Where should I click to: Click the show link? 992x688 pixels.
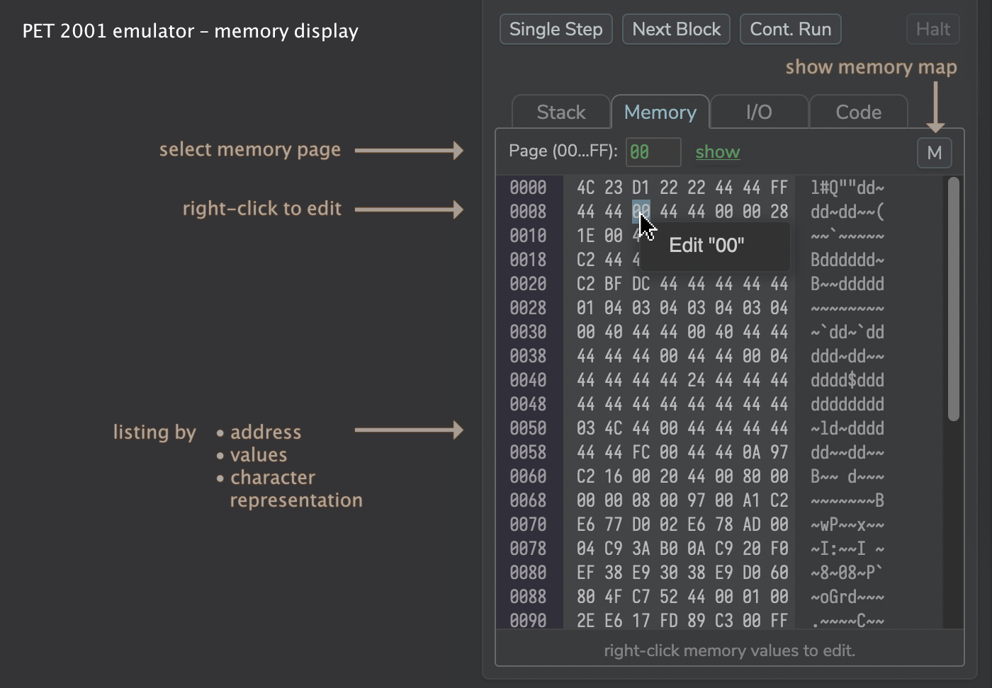pos(718,152)
